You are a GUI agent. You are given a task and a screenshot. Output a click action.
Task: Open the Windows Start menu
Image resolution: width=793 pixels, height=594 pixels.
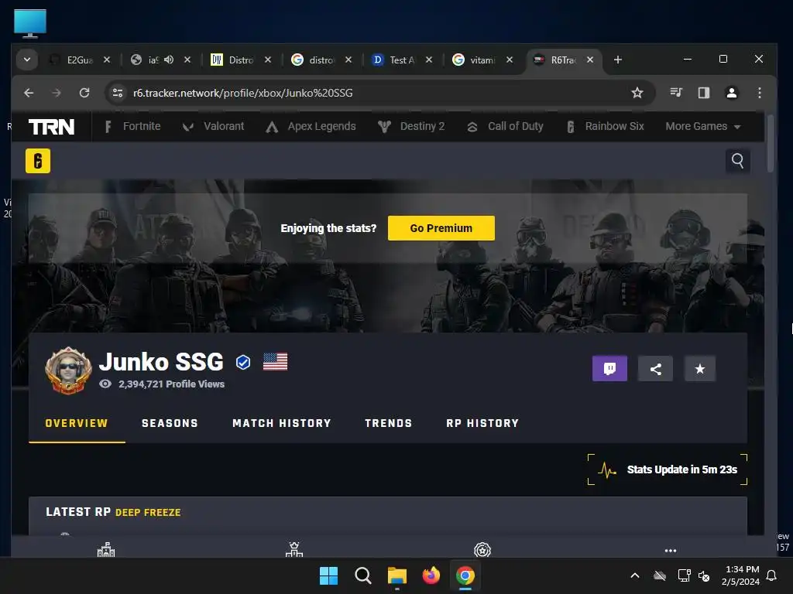pyautogui.click(x=328, y=575)
